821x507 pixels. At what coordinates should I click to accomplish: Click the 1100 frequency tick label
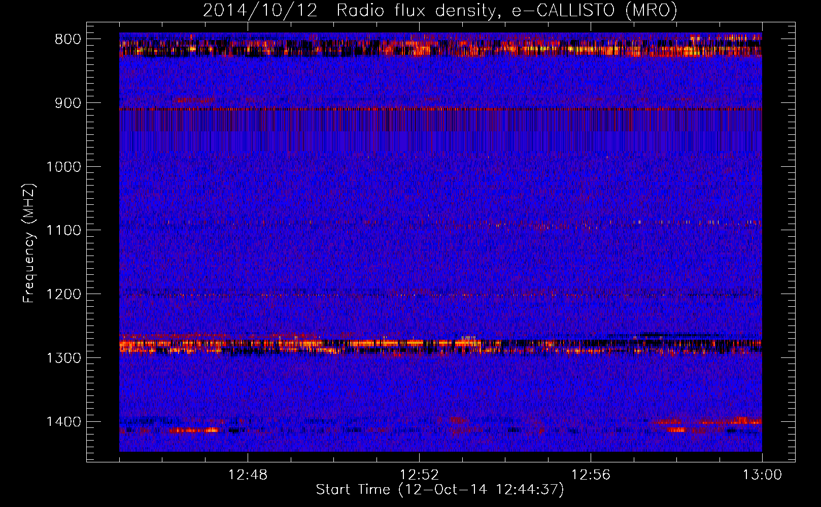(x=63, y=230)
